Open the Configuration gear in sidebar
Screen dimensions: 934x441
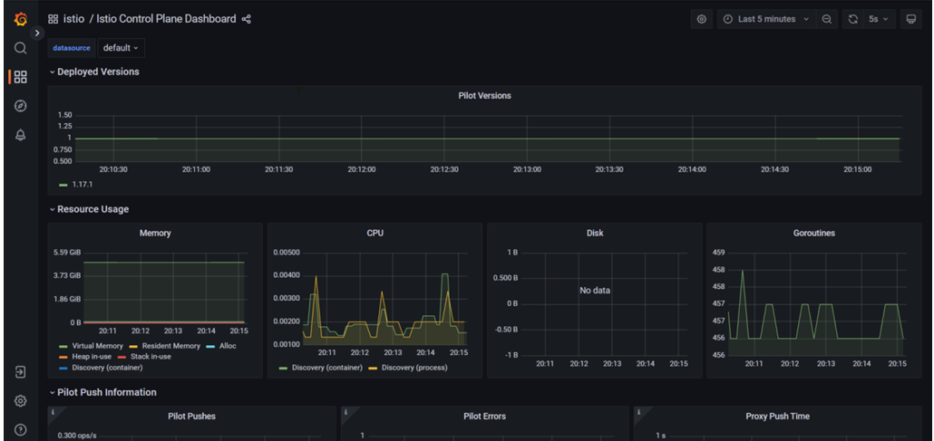(x=20, y=401)
